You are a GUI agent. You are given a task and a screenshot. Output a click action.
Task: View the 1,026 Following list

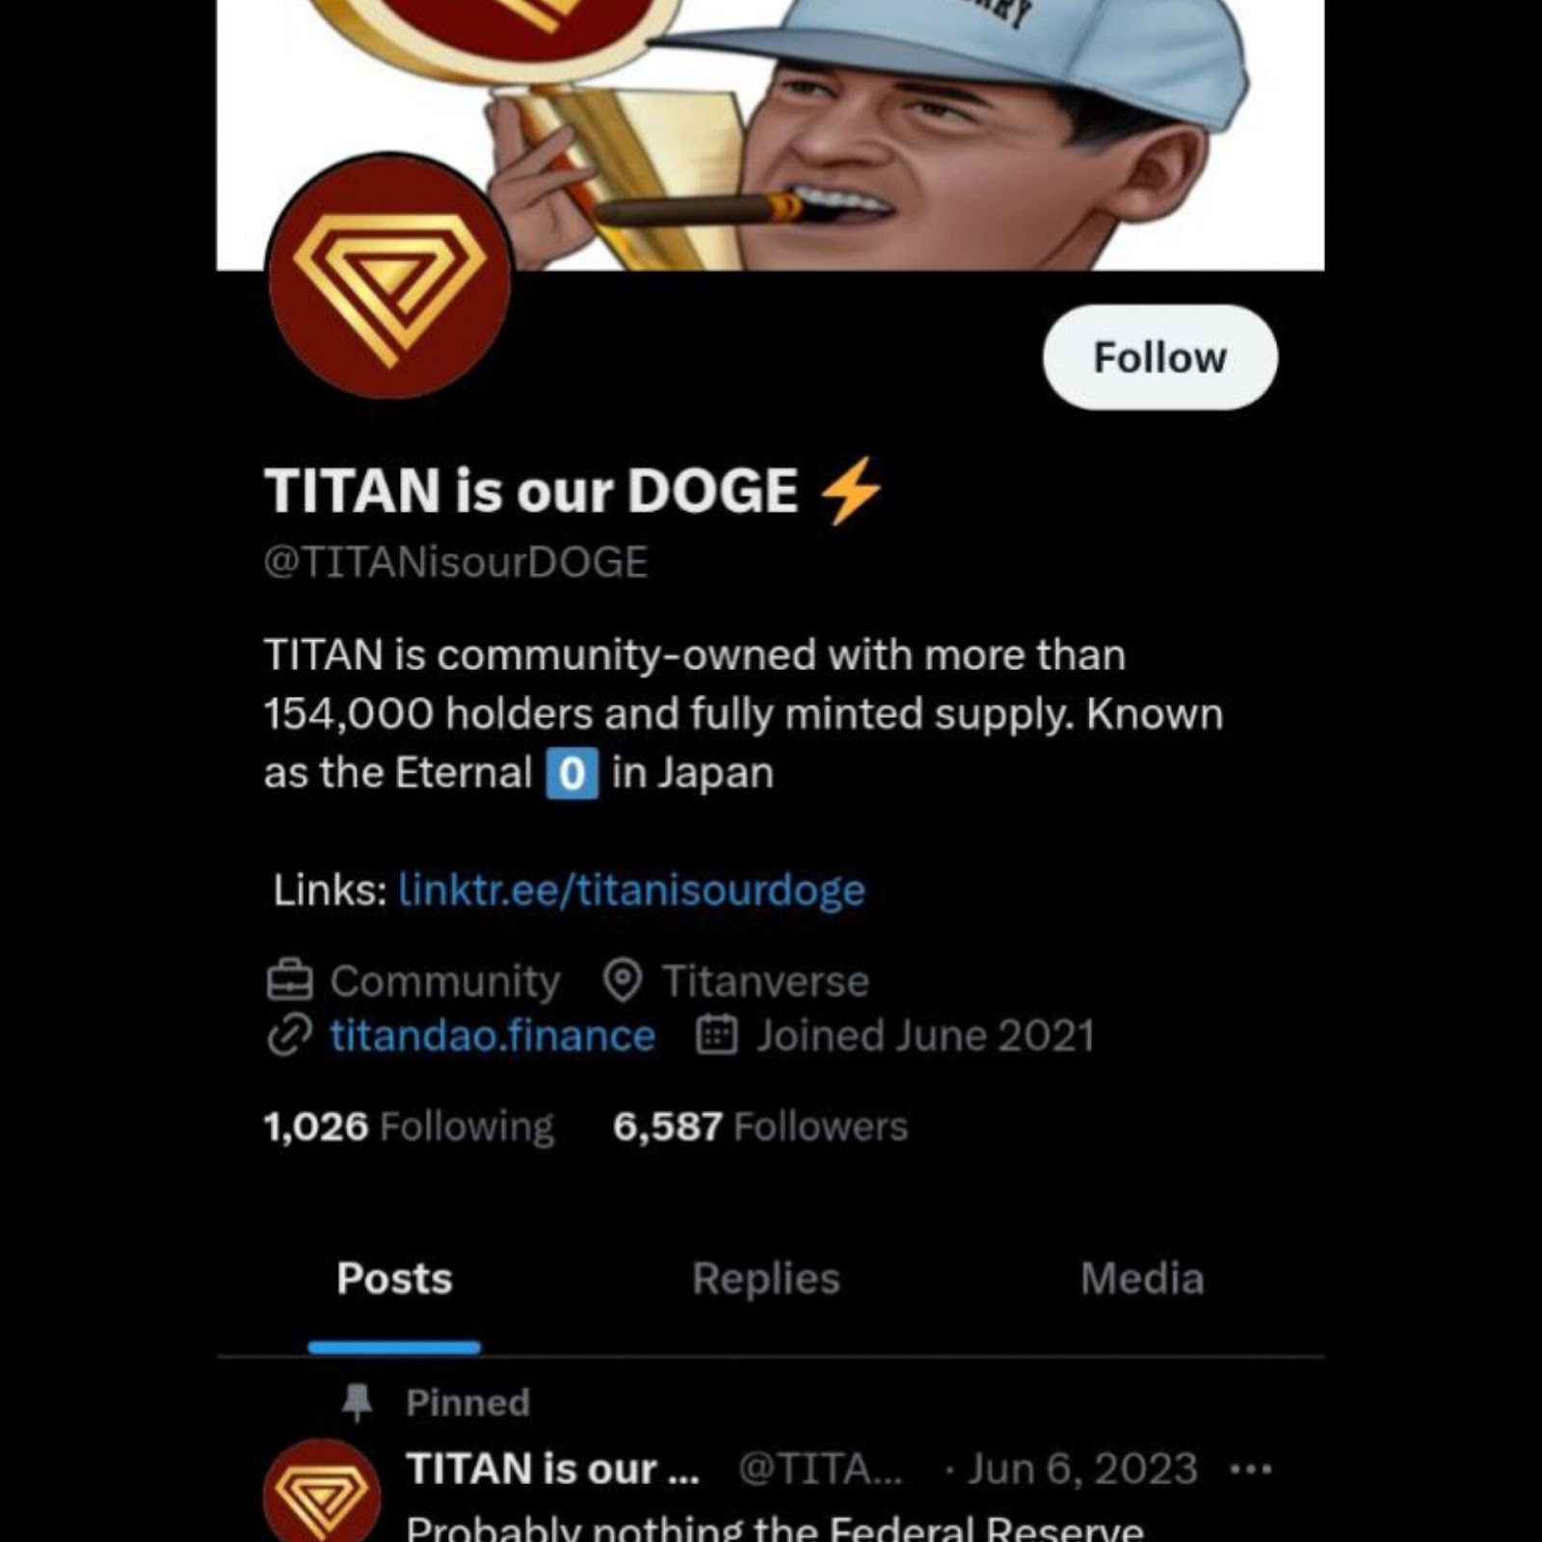click(x=409, y=1126)
